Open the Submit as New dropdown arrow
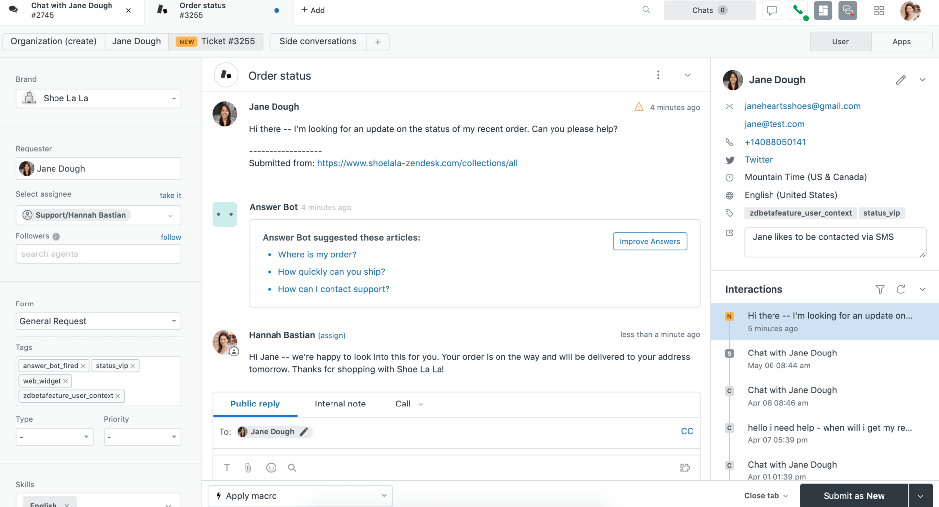The height and width of the screenshot is (507, 939). tap(920, 495)
